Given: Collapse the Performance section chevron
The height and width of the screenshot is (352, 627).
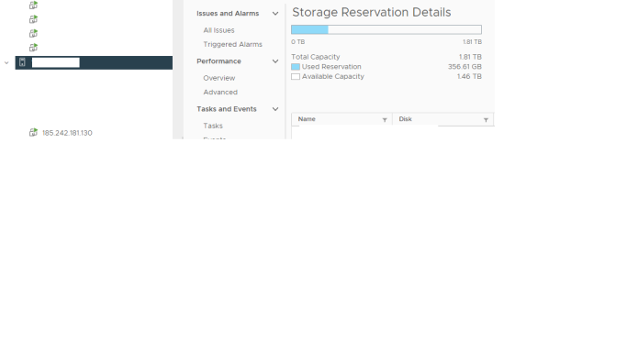Looking at the screenshot, I should tap(275, 61).
